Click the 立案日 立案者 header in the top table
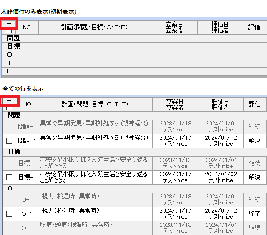 tap(175, 27)
